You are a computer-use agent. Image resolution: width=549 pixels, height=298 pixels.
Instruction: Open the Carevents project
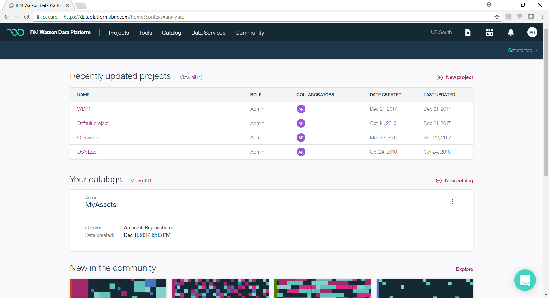pyautogui.click(x=88, y=138)
